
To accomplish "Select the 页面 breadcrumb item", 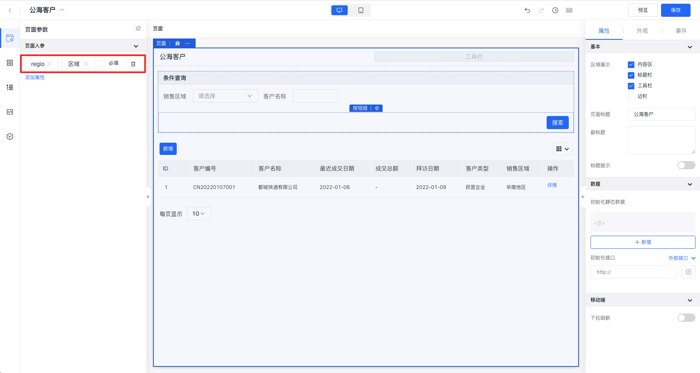I will pos(158,29).
